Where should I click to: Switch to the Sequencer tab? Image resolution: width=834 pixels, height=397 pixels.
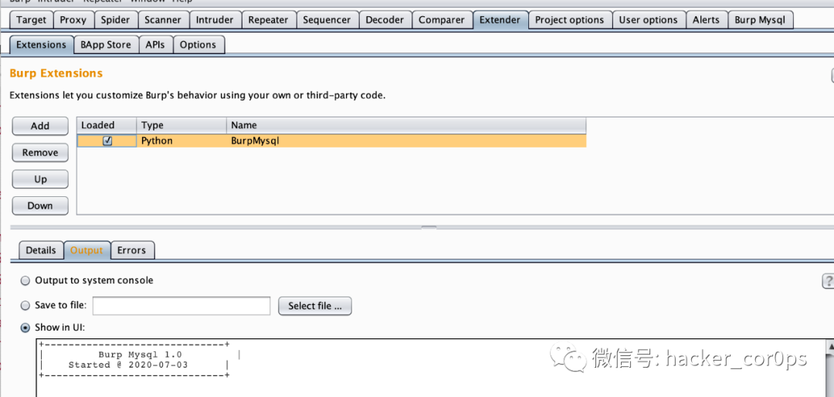point(327,19)
